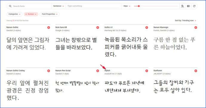This screenshot has height=108, width=206.
Task: Open the Noto Sans KR font title
Action: pos(61,27)
